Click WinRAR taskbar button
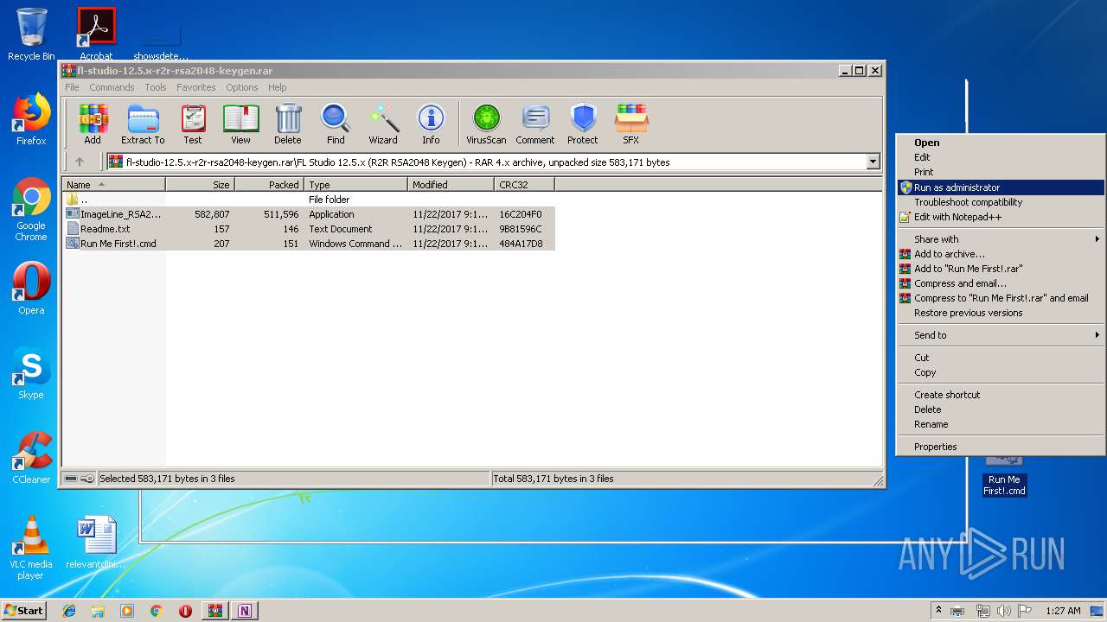 (215, 611)
